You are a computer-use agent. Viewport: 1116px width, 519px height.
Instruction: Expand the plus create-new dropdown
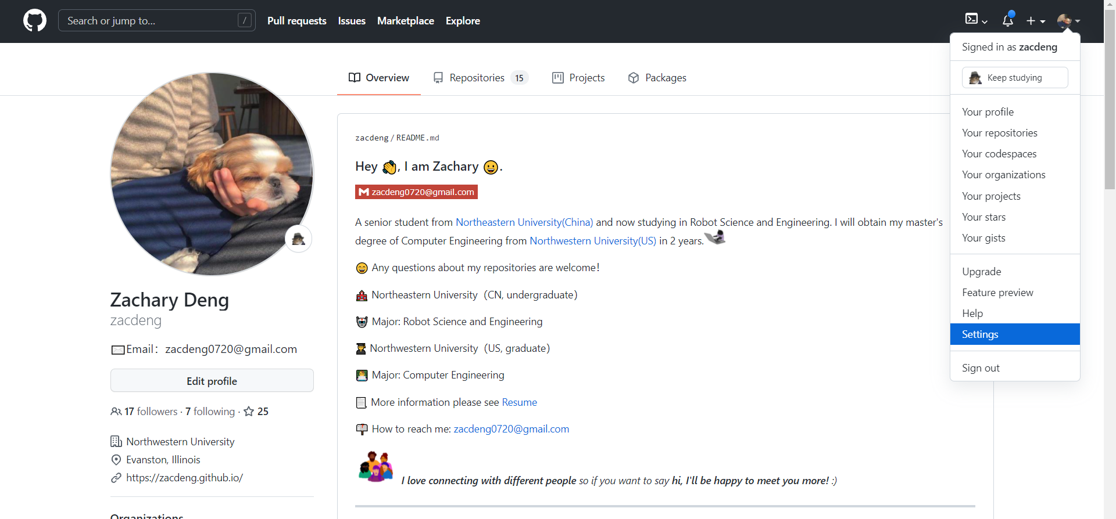coord(1035,21)
